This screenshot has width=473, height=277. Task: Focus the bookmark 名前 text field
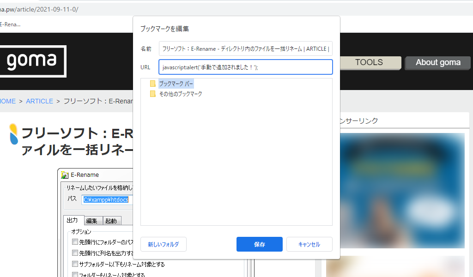coord(245,48)
